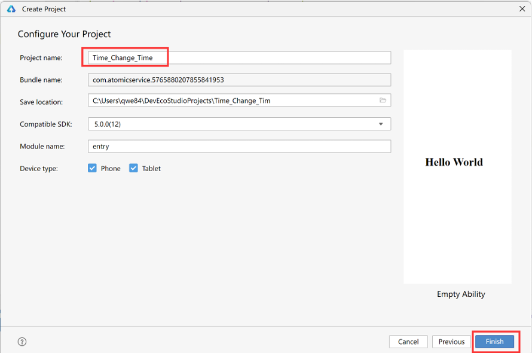The image size is (532, 353).
Task: Open the help question mark icon
Action: (22, 342)
